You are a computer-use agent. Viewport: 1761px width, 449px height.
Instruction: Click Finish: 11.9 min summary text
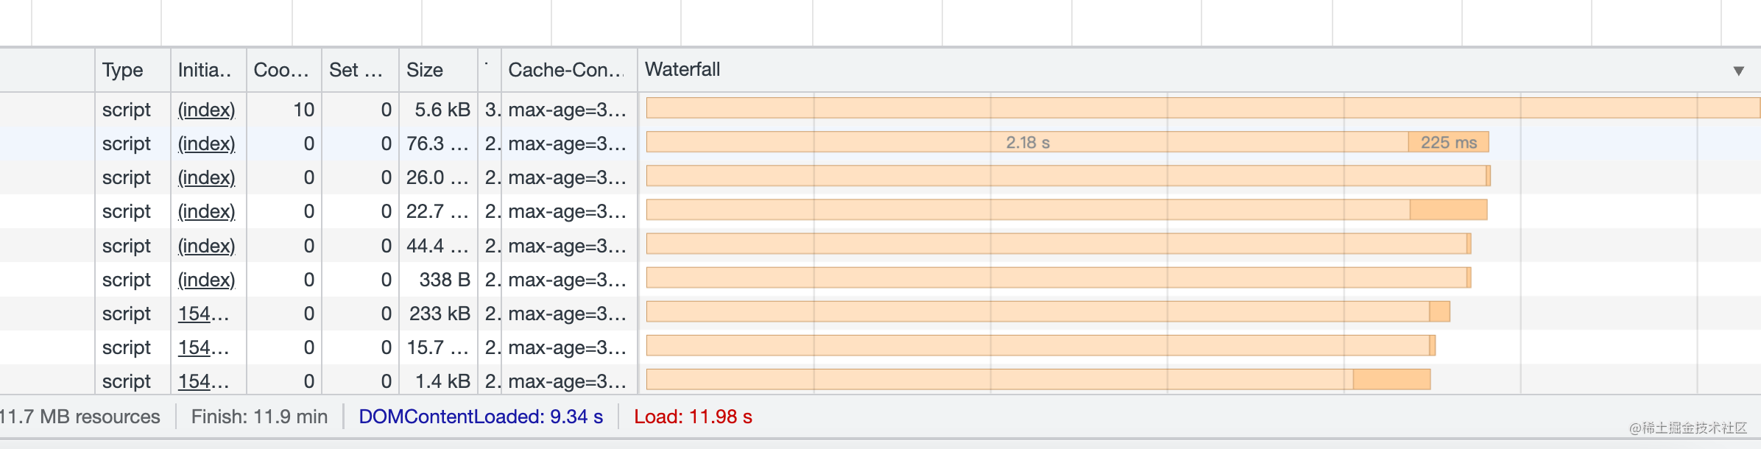tap(259, 417)
